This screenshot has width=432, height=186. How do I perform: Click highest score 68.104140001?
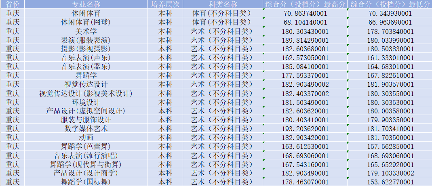tap(305, 22)
